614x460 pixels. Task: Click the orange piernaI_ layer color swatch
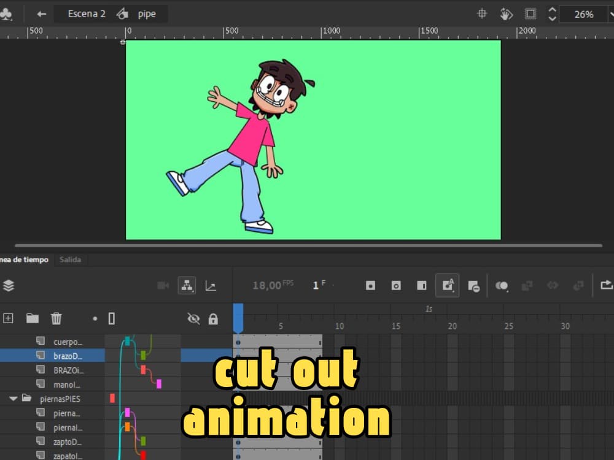point(127,427)
